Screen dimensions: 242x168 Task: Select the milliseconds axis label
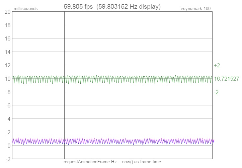click(25, 8)
